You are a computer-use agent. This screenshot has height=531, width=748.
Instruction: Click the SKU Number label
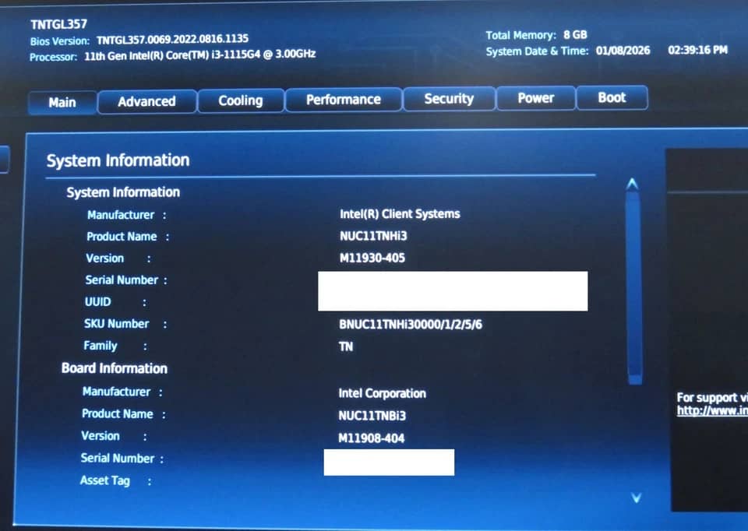tap(116, 324)
